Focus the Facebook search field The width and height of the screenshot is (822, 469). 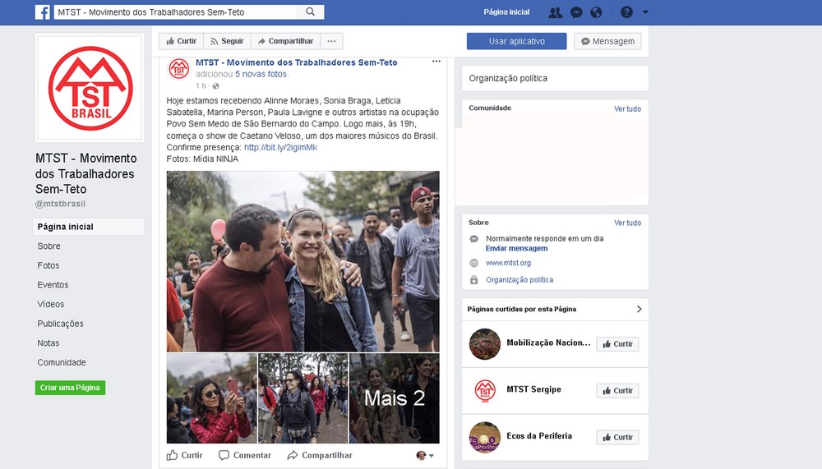point(177,12)
